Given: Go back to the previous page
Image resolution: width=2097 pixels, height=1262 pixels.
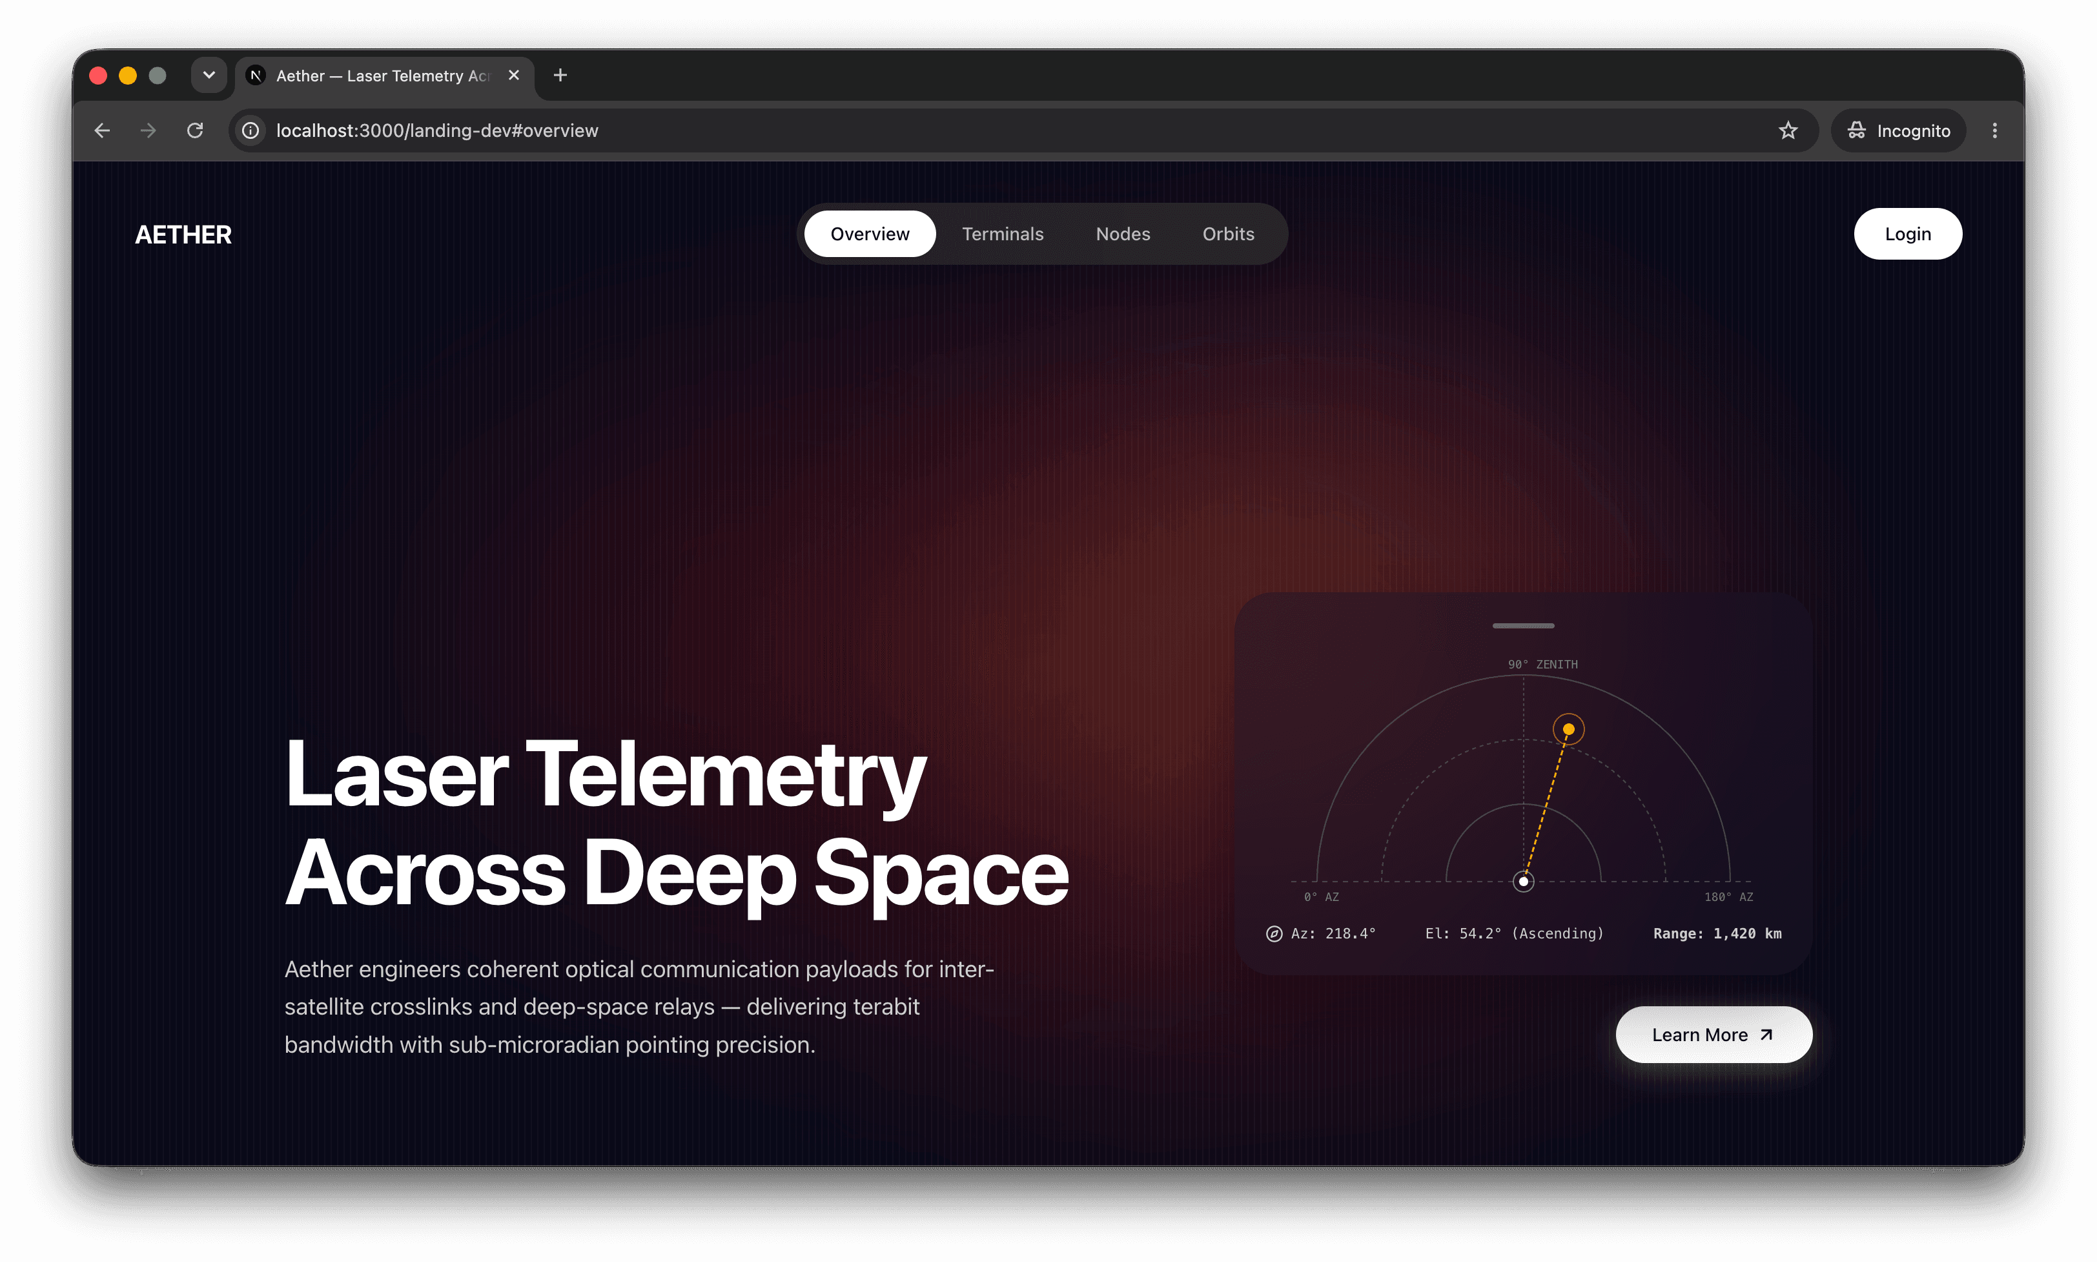Looking at the screenshot, I should (x=102, y=130).
